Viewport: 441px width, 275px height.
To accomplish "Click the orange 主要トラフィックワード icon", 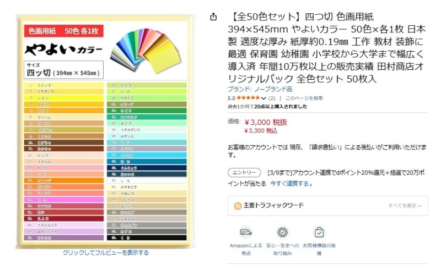I will coord(238,206).
